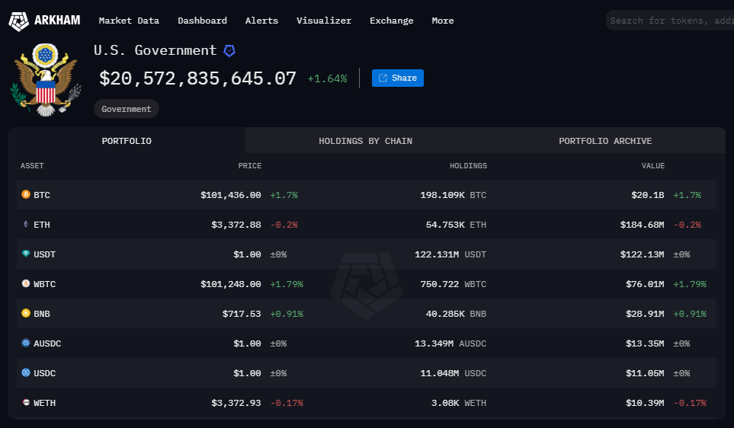734x428 pixels.
Task: Click the ETH coin icon
Action: [x=25, y=225]
